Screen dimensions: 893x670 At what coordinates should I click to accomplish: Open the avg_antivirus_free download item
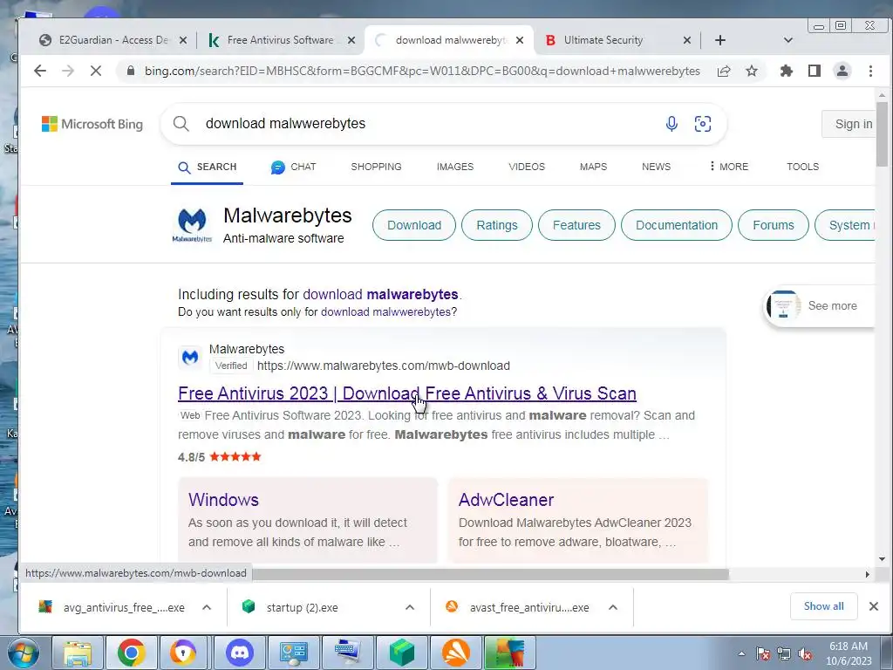tap(112, 607)
